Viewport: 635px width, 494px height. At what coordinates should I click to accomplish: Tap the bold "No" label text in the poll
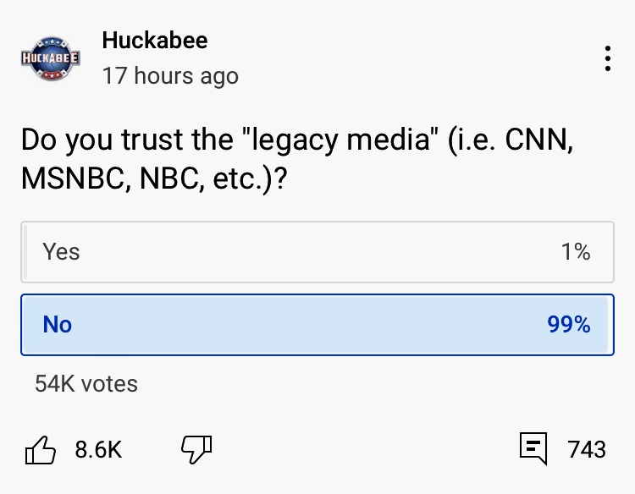click(x=58, y=325)
